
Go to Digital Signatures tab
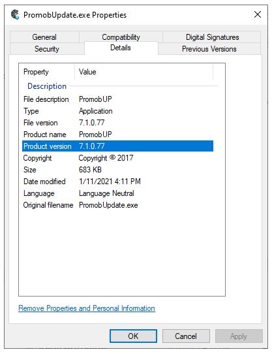click(x=212, y=37)
